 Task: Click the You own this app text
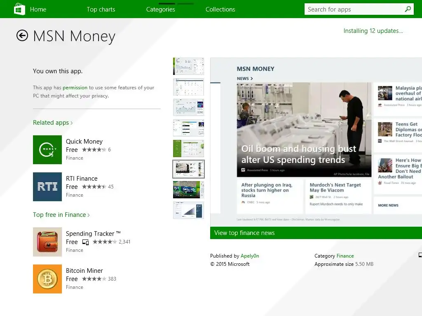point(58,71)
